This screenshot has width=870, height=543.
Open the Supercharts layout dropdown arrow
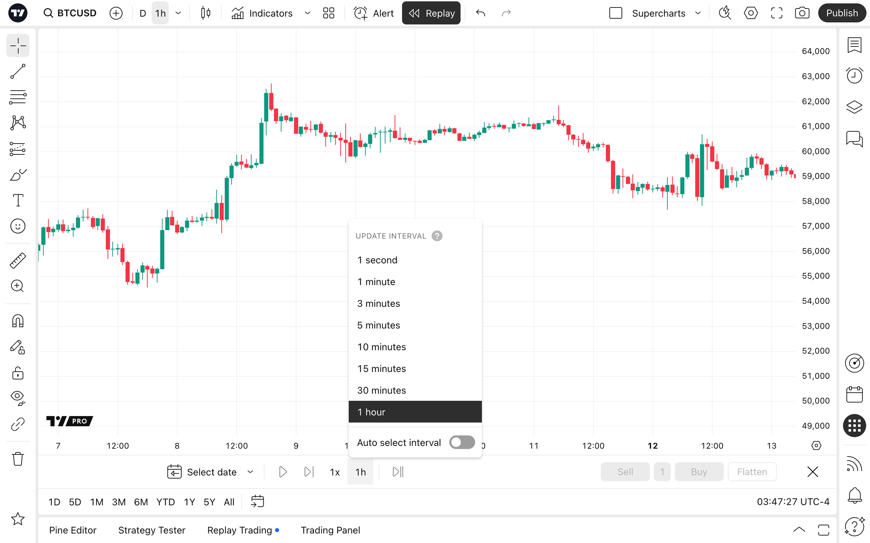click(x=698, y=13)
